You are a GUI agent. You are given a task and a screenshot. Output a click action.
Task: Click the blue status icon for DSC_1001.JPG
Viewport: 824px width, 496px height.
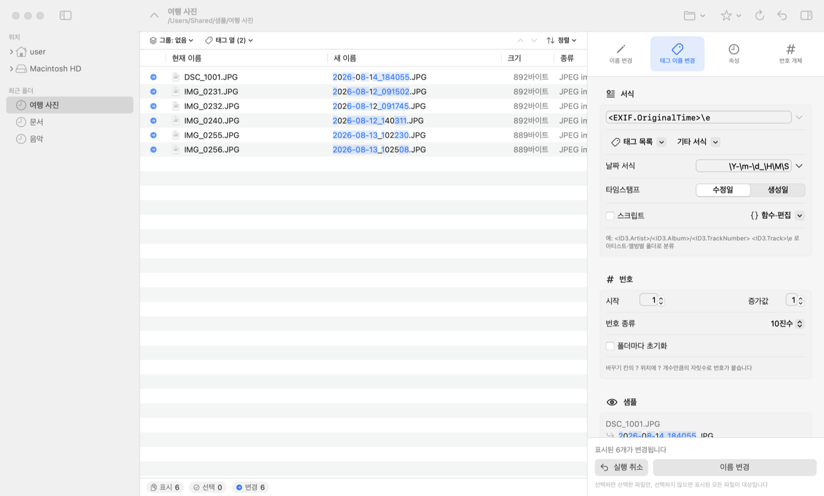tap(153, 77)
